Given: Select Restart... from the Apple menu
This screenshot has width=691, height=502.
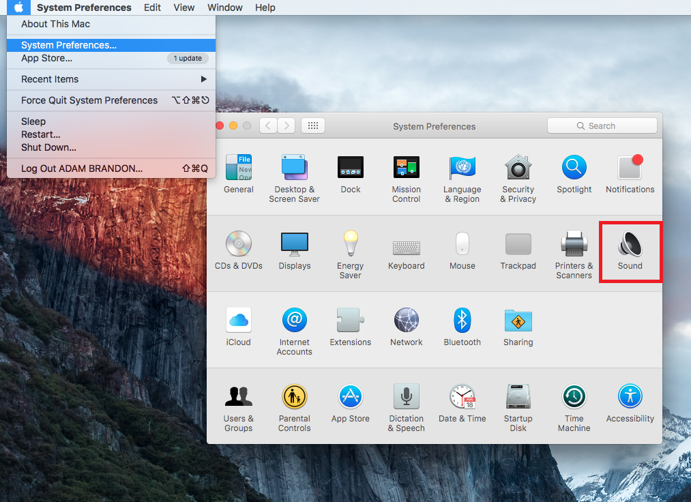Looking at the screenshot, I should 111,134.
